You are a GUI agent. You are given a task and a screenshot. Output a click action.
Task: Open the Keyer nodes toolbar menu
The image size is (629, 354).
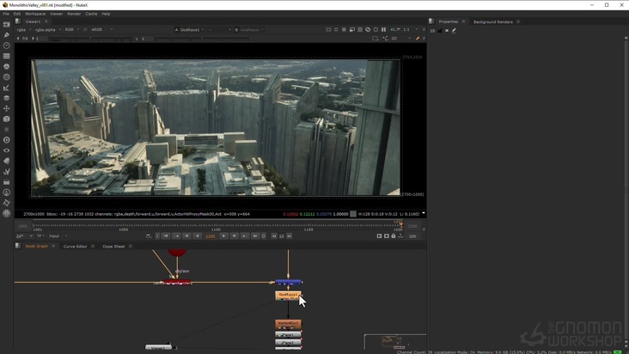click(x=6, y=88)
